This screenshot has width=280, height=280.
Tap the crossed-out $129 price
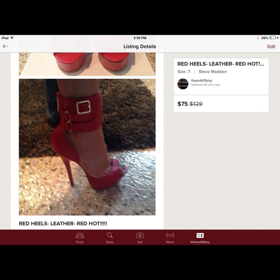click(x=196, y=104)
